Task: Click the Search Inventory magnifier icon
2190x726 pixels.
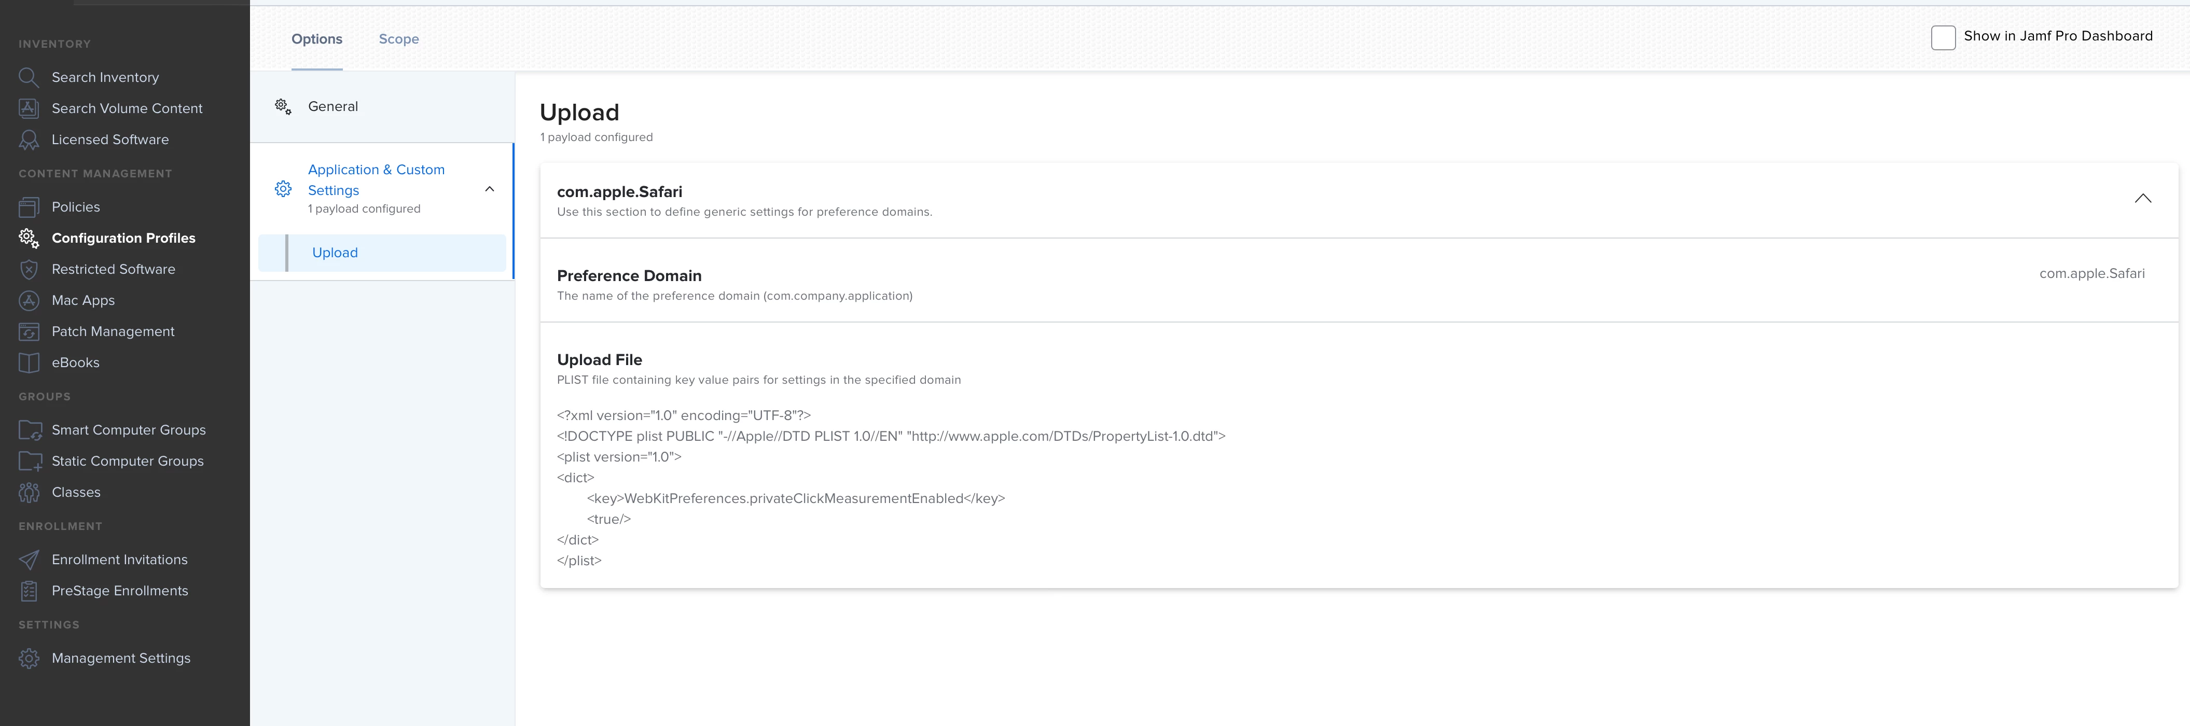Action: pos(29,77)
